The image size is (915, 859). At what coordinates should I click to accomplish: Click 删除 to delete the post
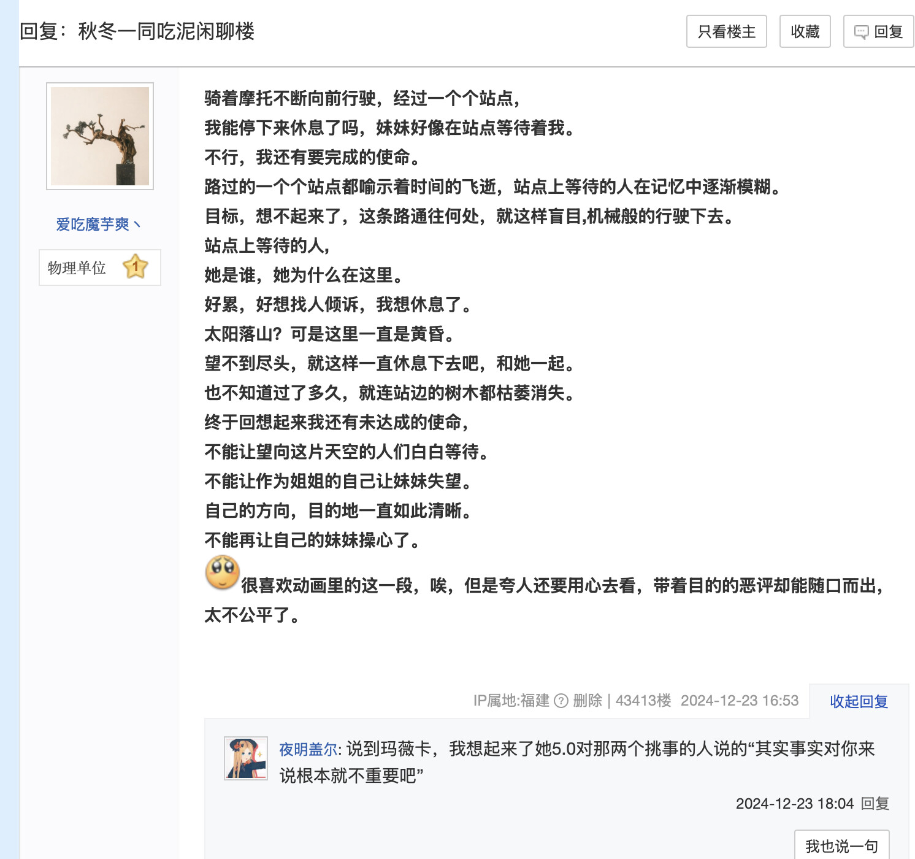tap(587, 701)
